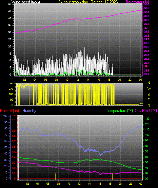
Task: Select the green 'Temperature (°F)' legend label
Action: click(x=119, y=111)
